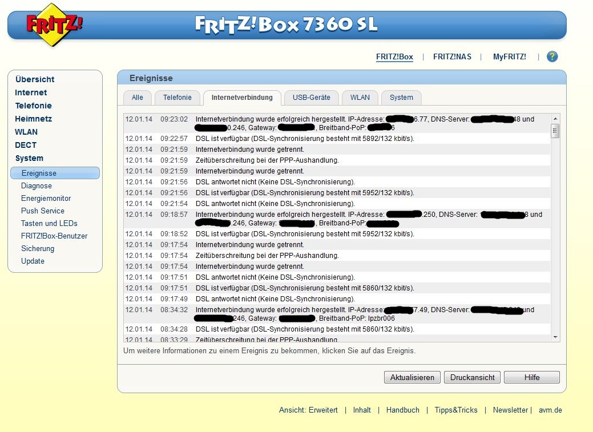Open the Inhalt footer link

[362, 410]
